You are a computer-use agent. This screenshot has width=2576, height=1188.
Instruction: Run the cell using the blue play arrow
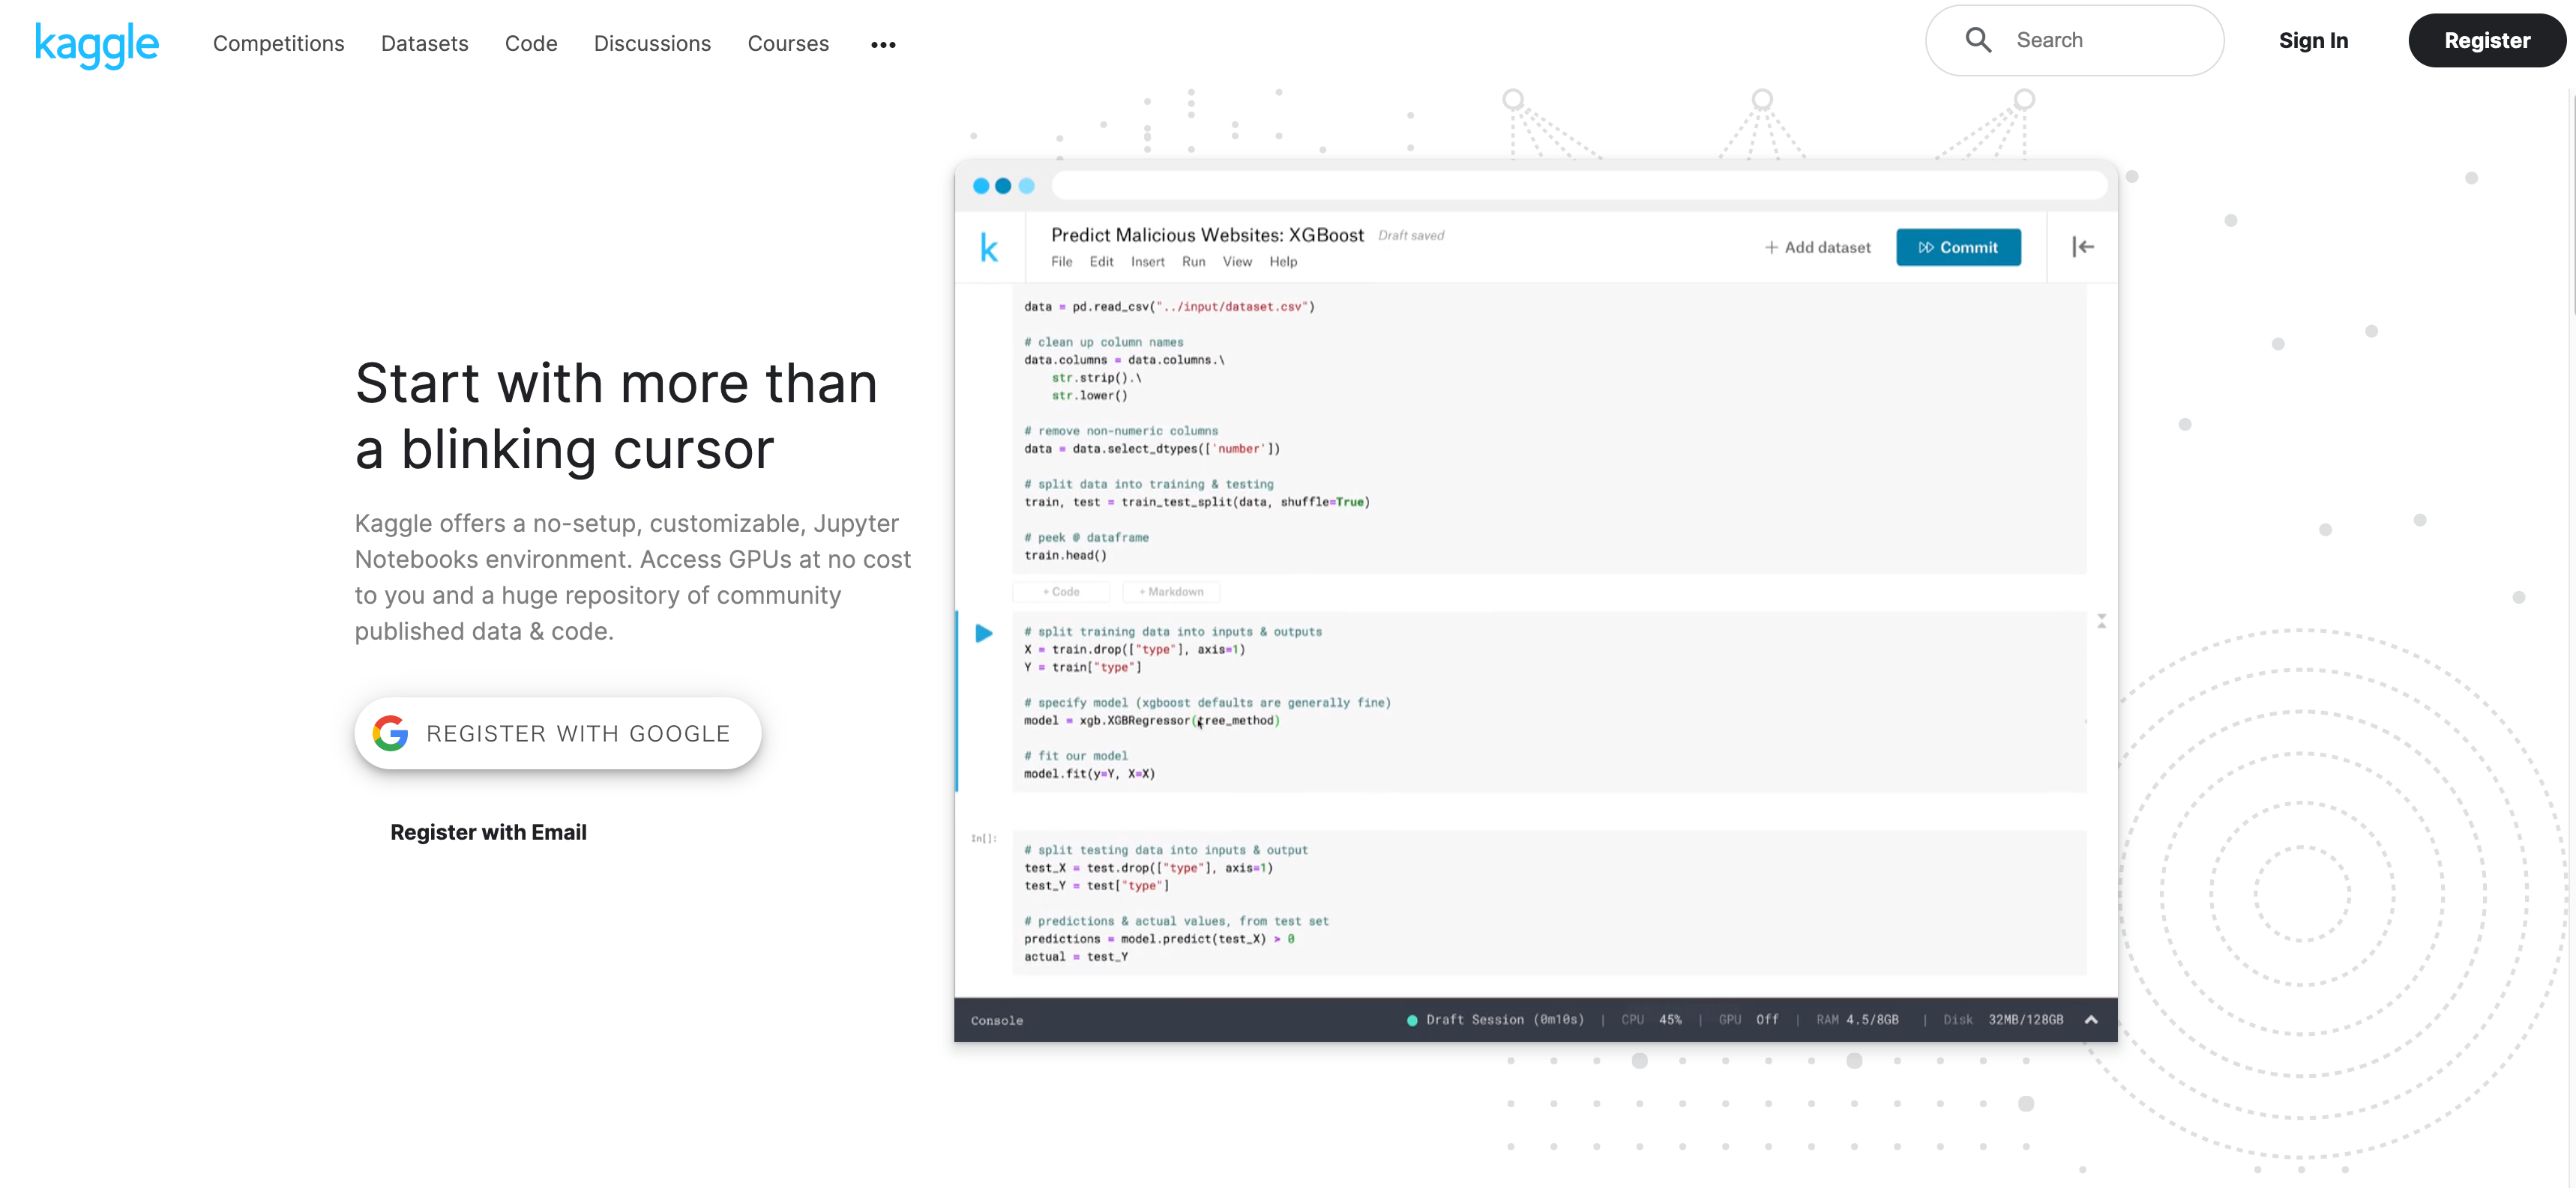pyautogui.click(x=985, y=634)
